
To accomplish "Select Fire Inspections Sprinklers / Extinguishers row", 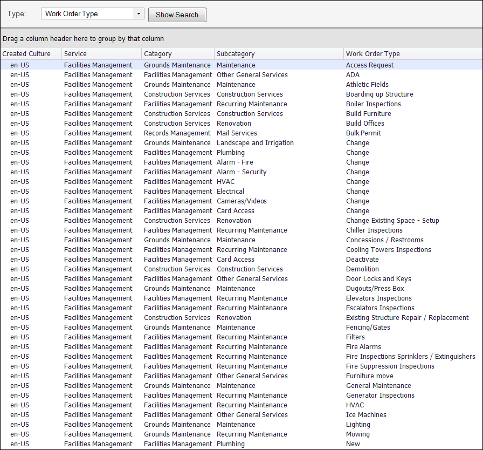I will pos(410,357).
